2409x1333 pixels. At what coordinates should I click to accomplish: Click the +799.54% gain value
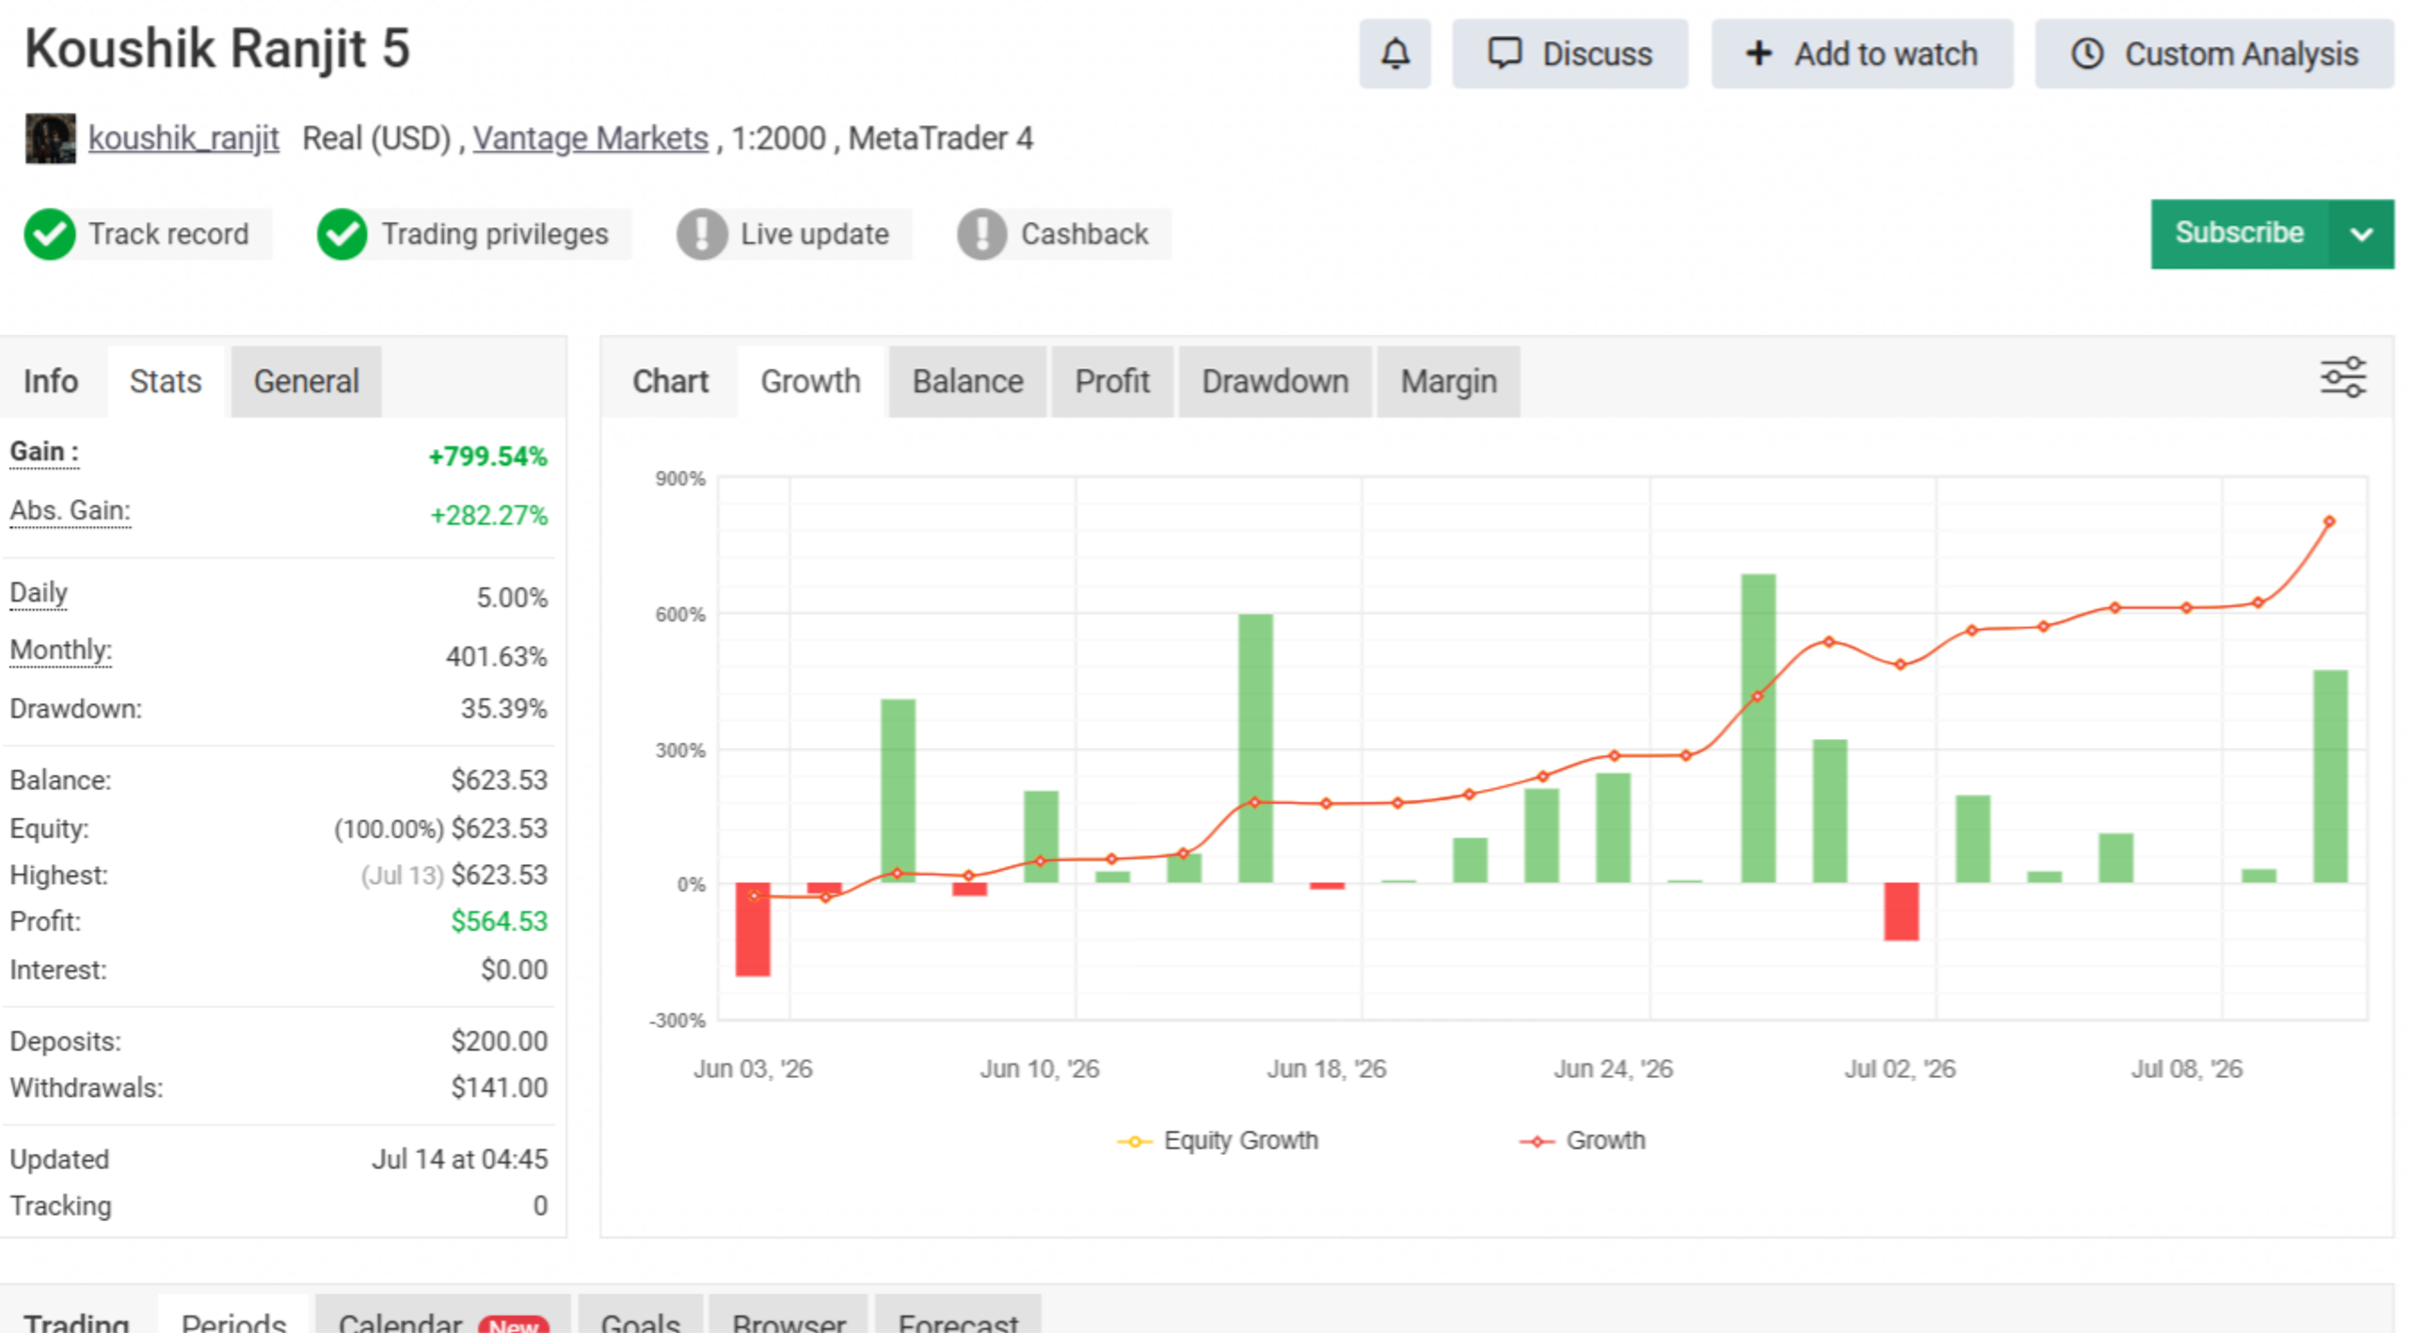tap(487, 457)
